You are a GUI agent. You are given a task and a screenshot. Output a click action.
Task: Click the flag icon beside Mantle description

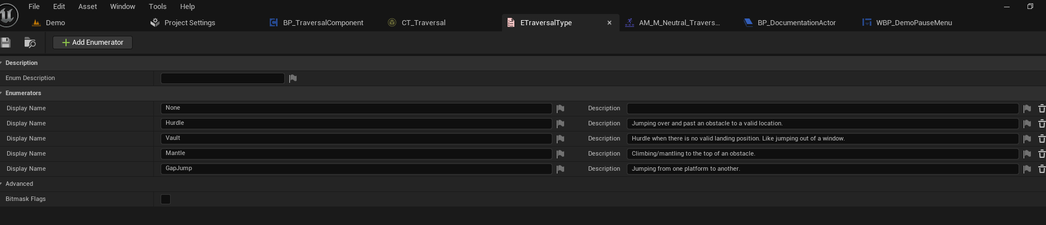coord(1027,154)
